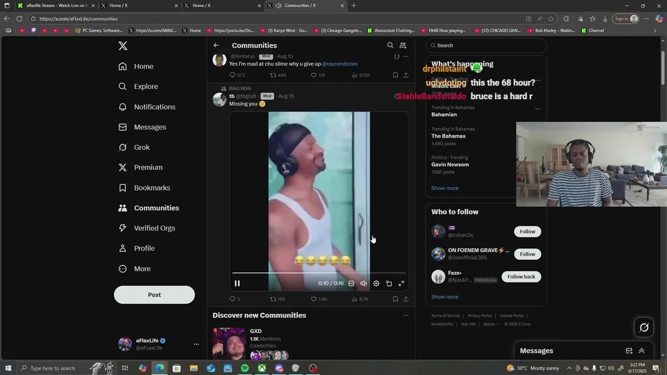The height and width of the screenshot is (375, 667).
Task: Toggle picture-in-picture for video
Action: tap(389, 283)
